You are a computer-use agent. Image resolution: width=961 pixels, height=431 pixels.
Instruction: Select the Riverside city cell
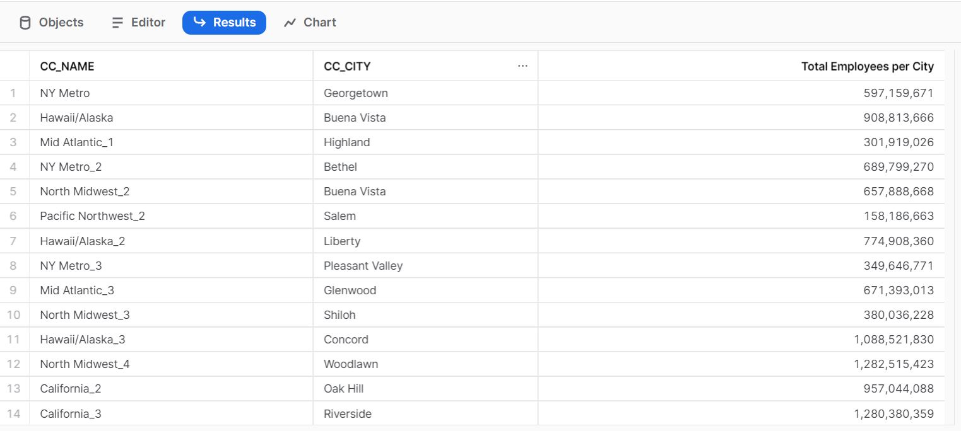(425, 414)
